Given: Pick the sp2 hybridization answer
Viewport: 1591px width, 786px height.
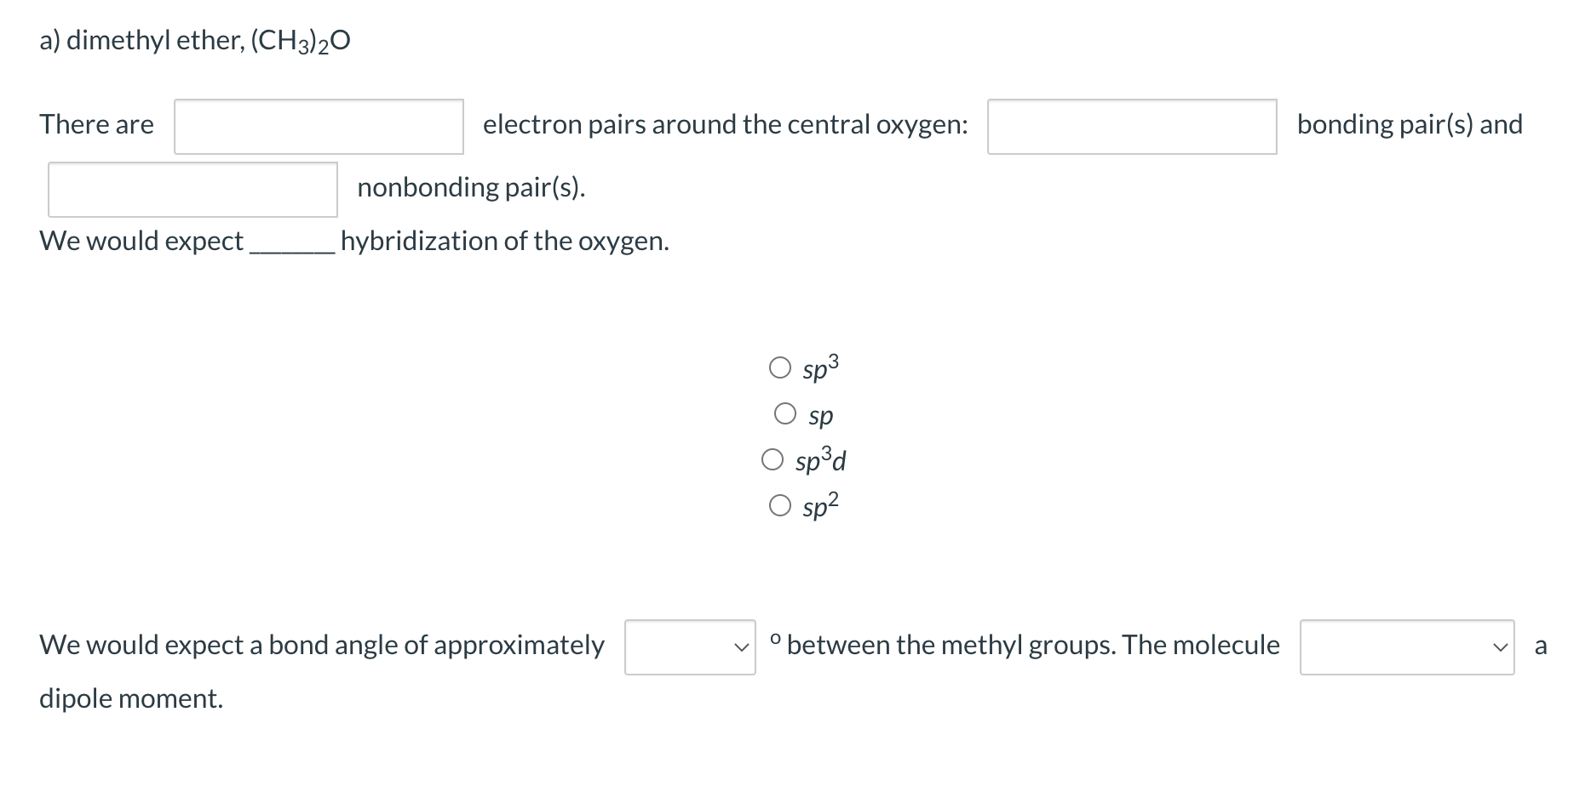Looking at the screenshot, I should tap(780, 505).
